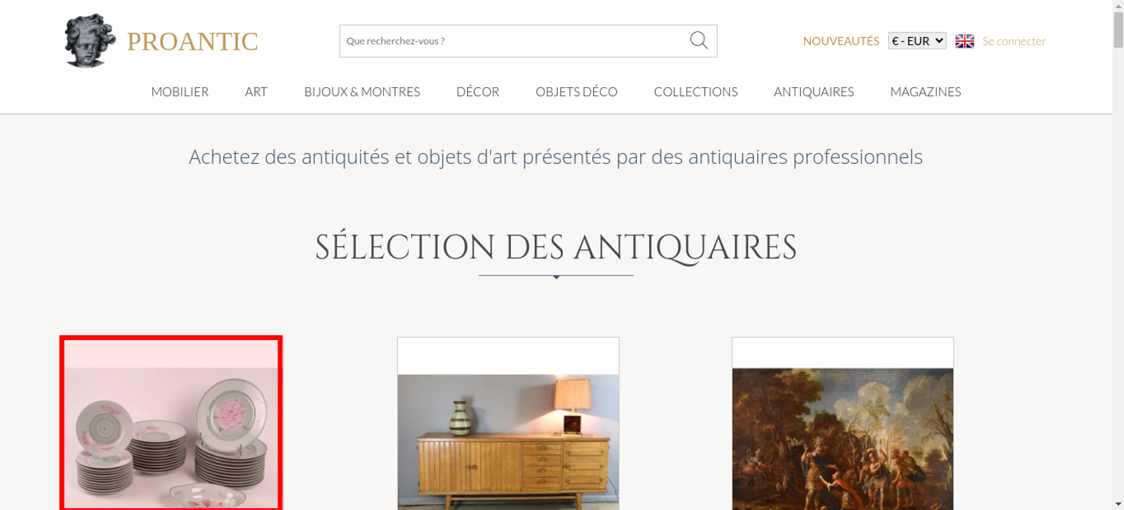The height and width of the screenshot is (510, 1124).
Task: Open the Décor menu
Action: (478, 92)
